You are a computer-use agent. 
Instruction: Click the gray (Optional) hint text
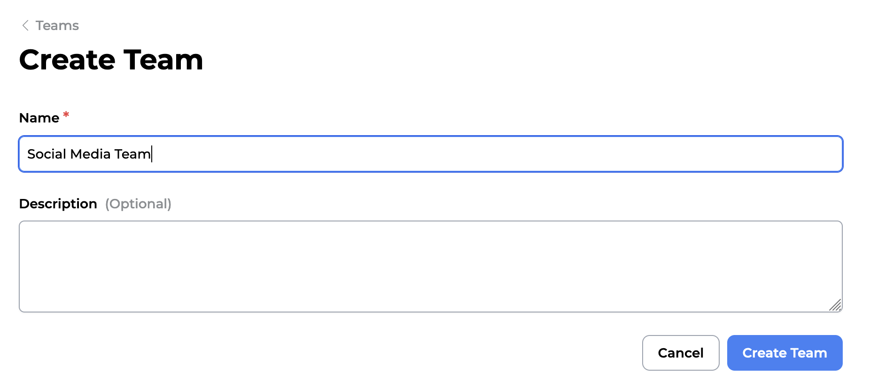tap(138, 204)
